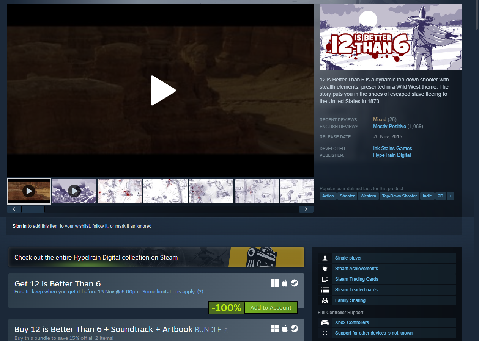Screen dimensions: 479x341
Task: Select the first trailer thumbnail
Action: coord(29,191)
